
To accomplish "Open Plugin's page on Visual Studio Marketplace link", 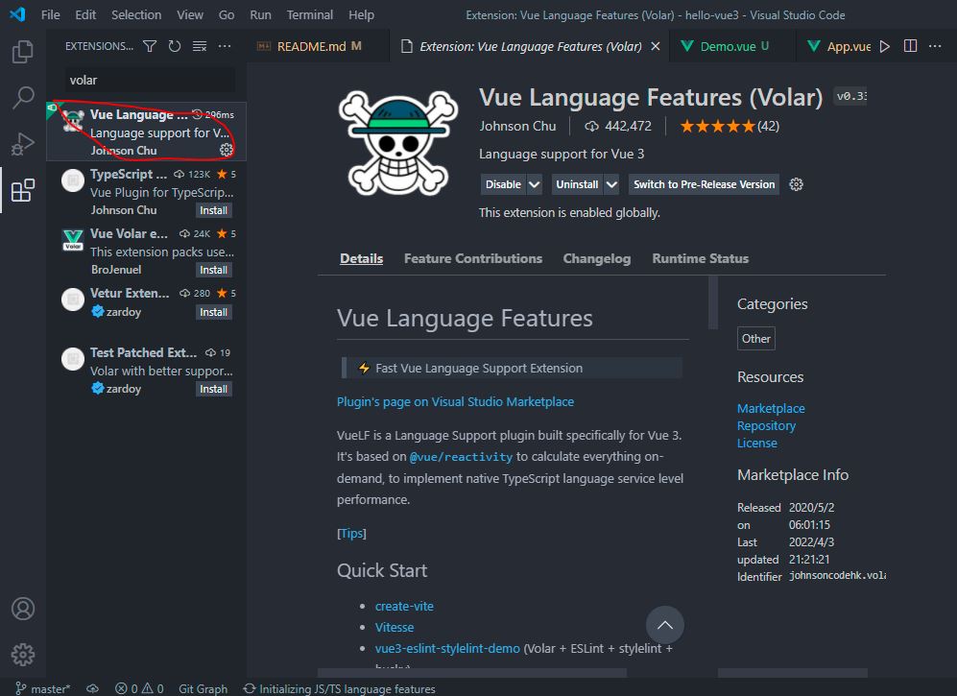I will (455, 401).
